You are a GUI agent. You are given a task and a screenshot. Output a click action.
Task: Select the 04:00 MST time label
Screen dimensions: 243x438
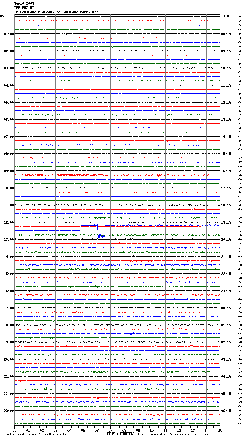click(9, 85)
